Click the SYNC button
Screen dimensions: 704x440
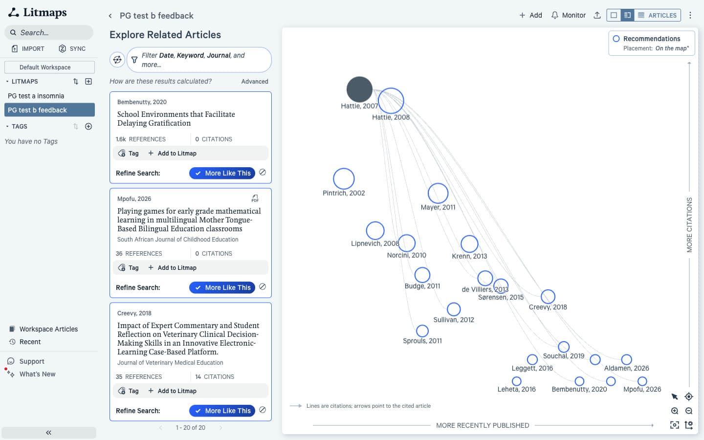[72, 48]
